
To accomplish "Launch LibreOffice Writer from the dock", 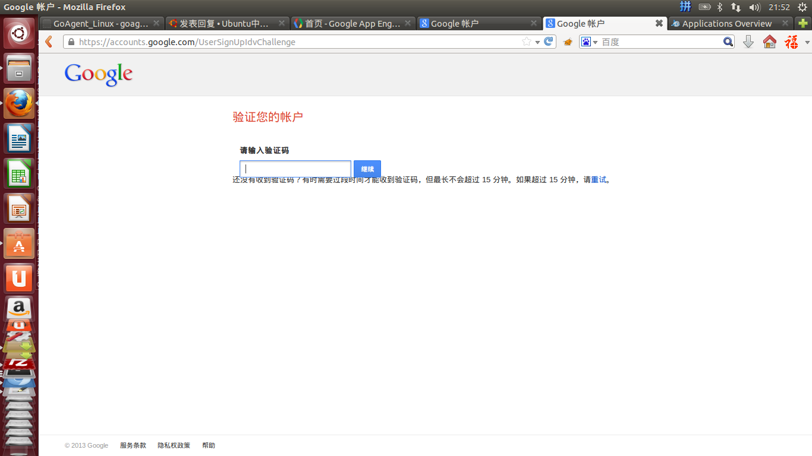I will coord(19,138).
